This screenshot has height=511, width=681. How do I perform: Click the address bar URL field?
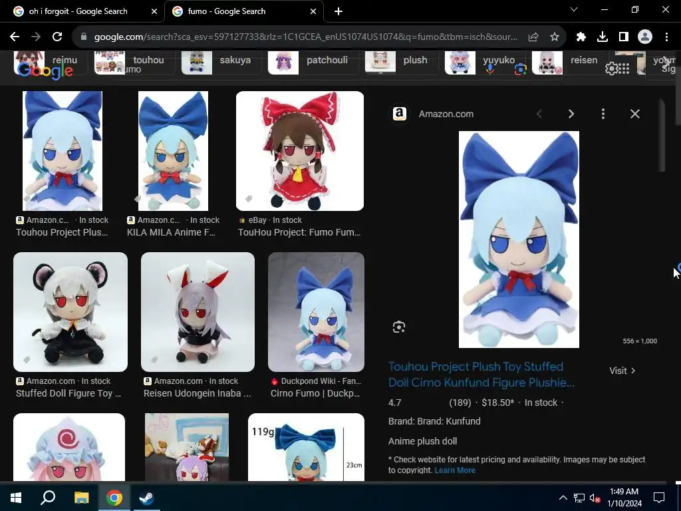[305, 37]
